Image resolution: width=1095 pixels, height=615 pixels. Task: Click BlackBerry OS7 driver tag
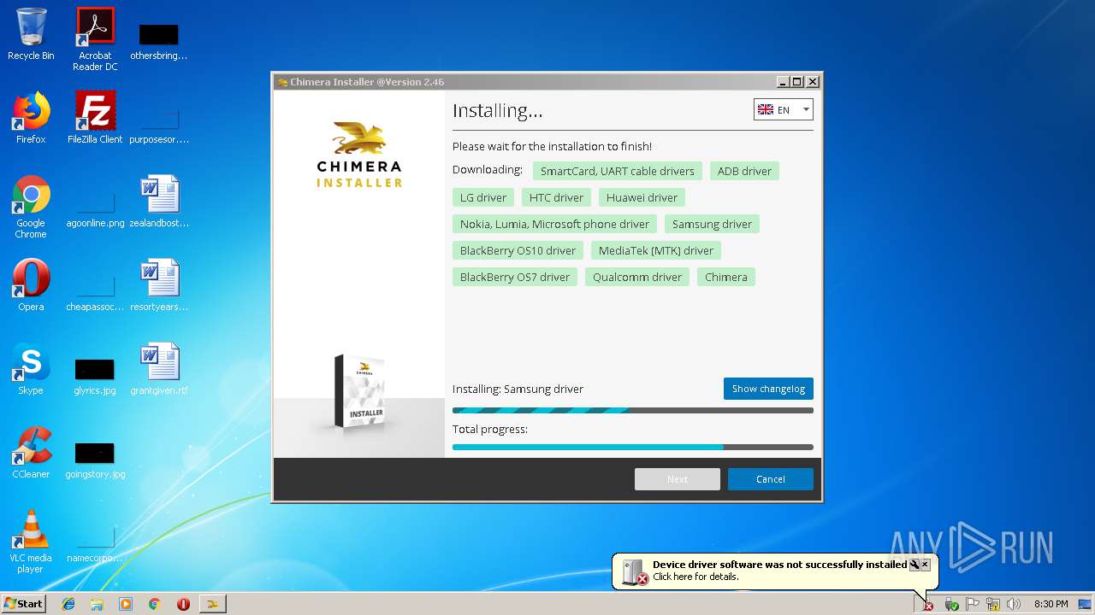coord(514,277)
